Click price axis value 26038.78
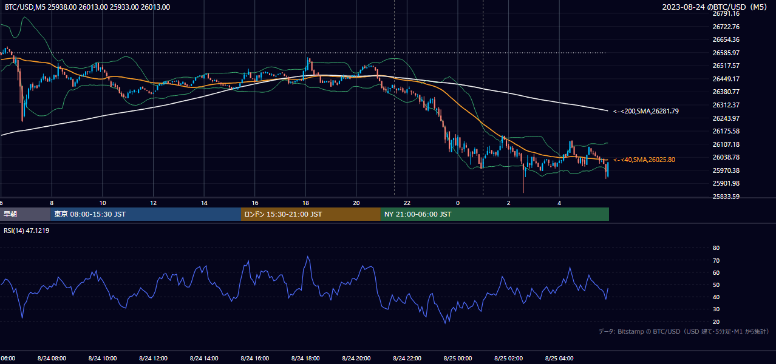776x364 pixels. click(726, 157)
